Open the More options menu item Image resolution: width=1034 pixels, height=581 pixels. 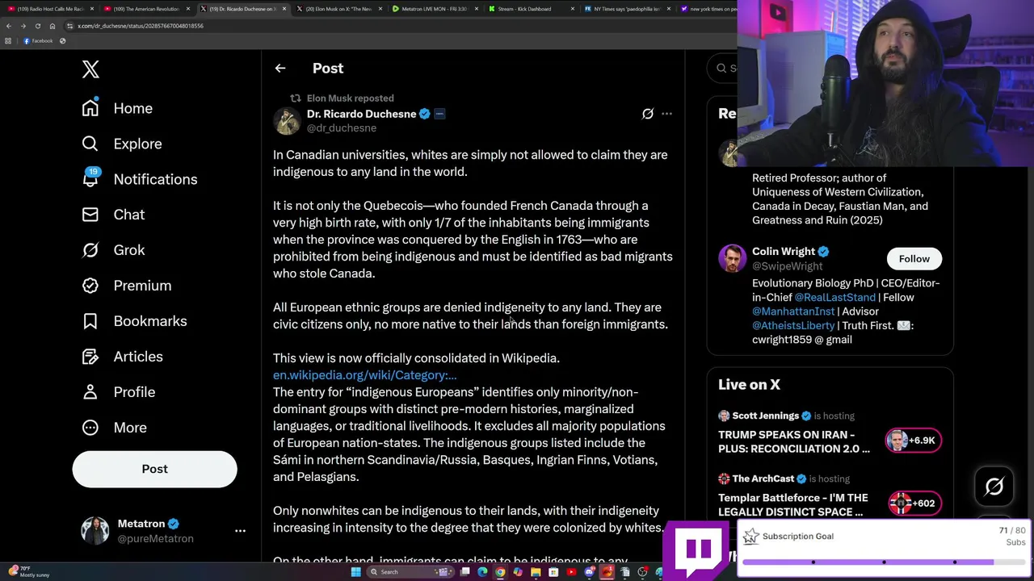[x=114, y=428]
